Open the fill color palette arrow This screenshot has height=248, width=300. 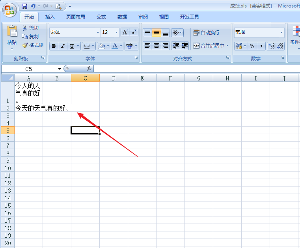point(108,46)
